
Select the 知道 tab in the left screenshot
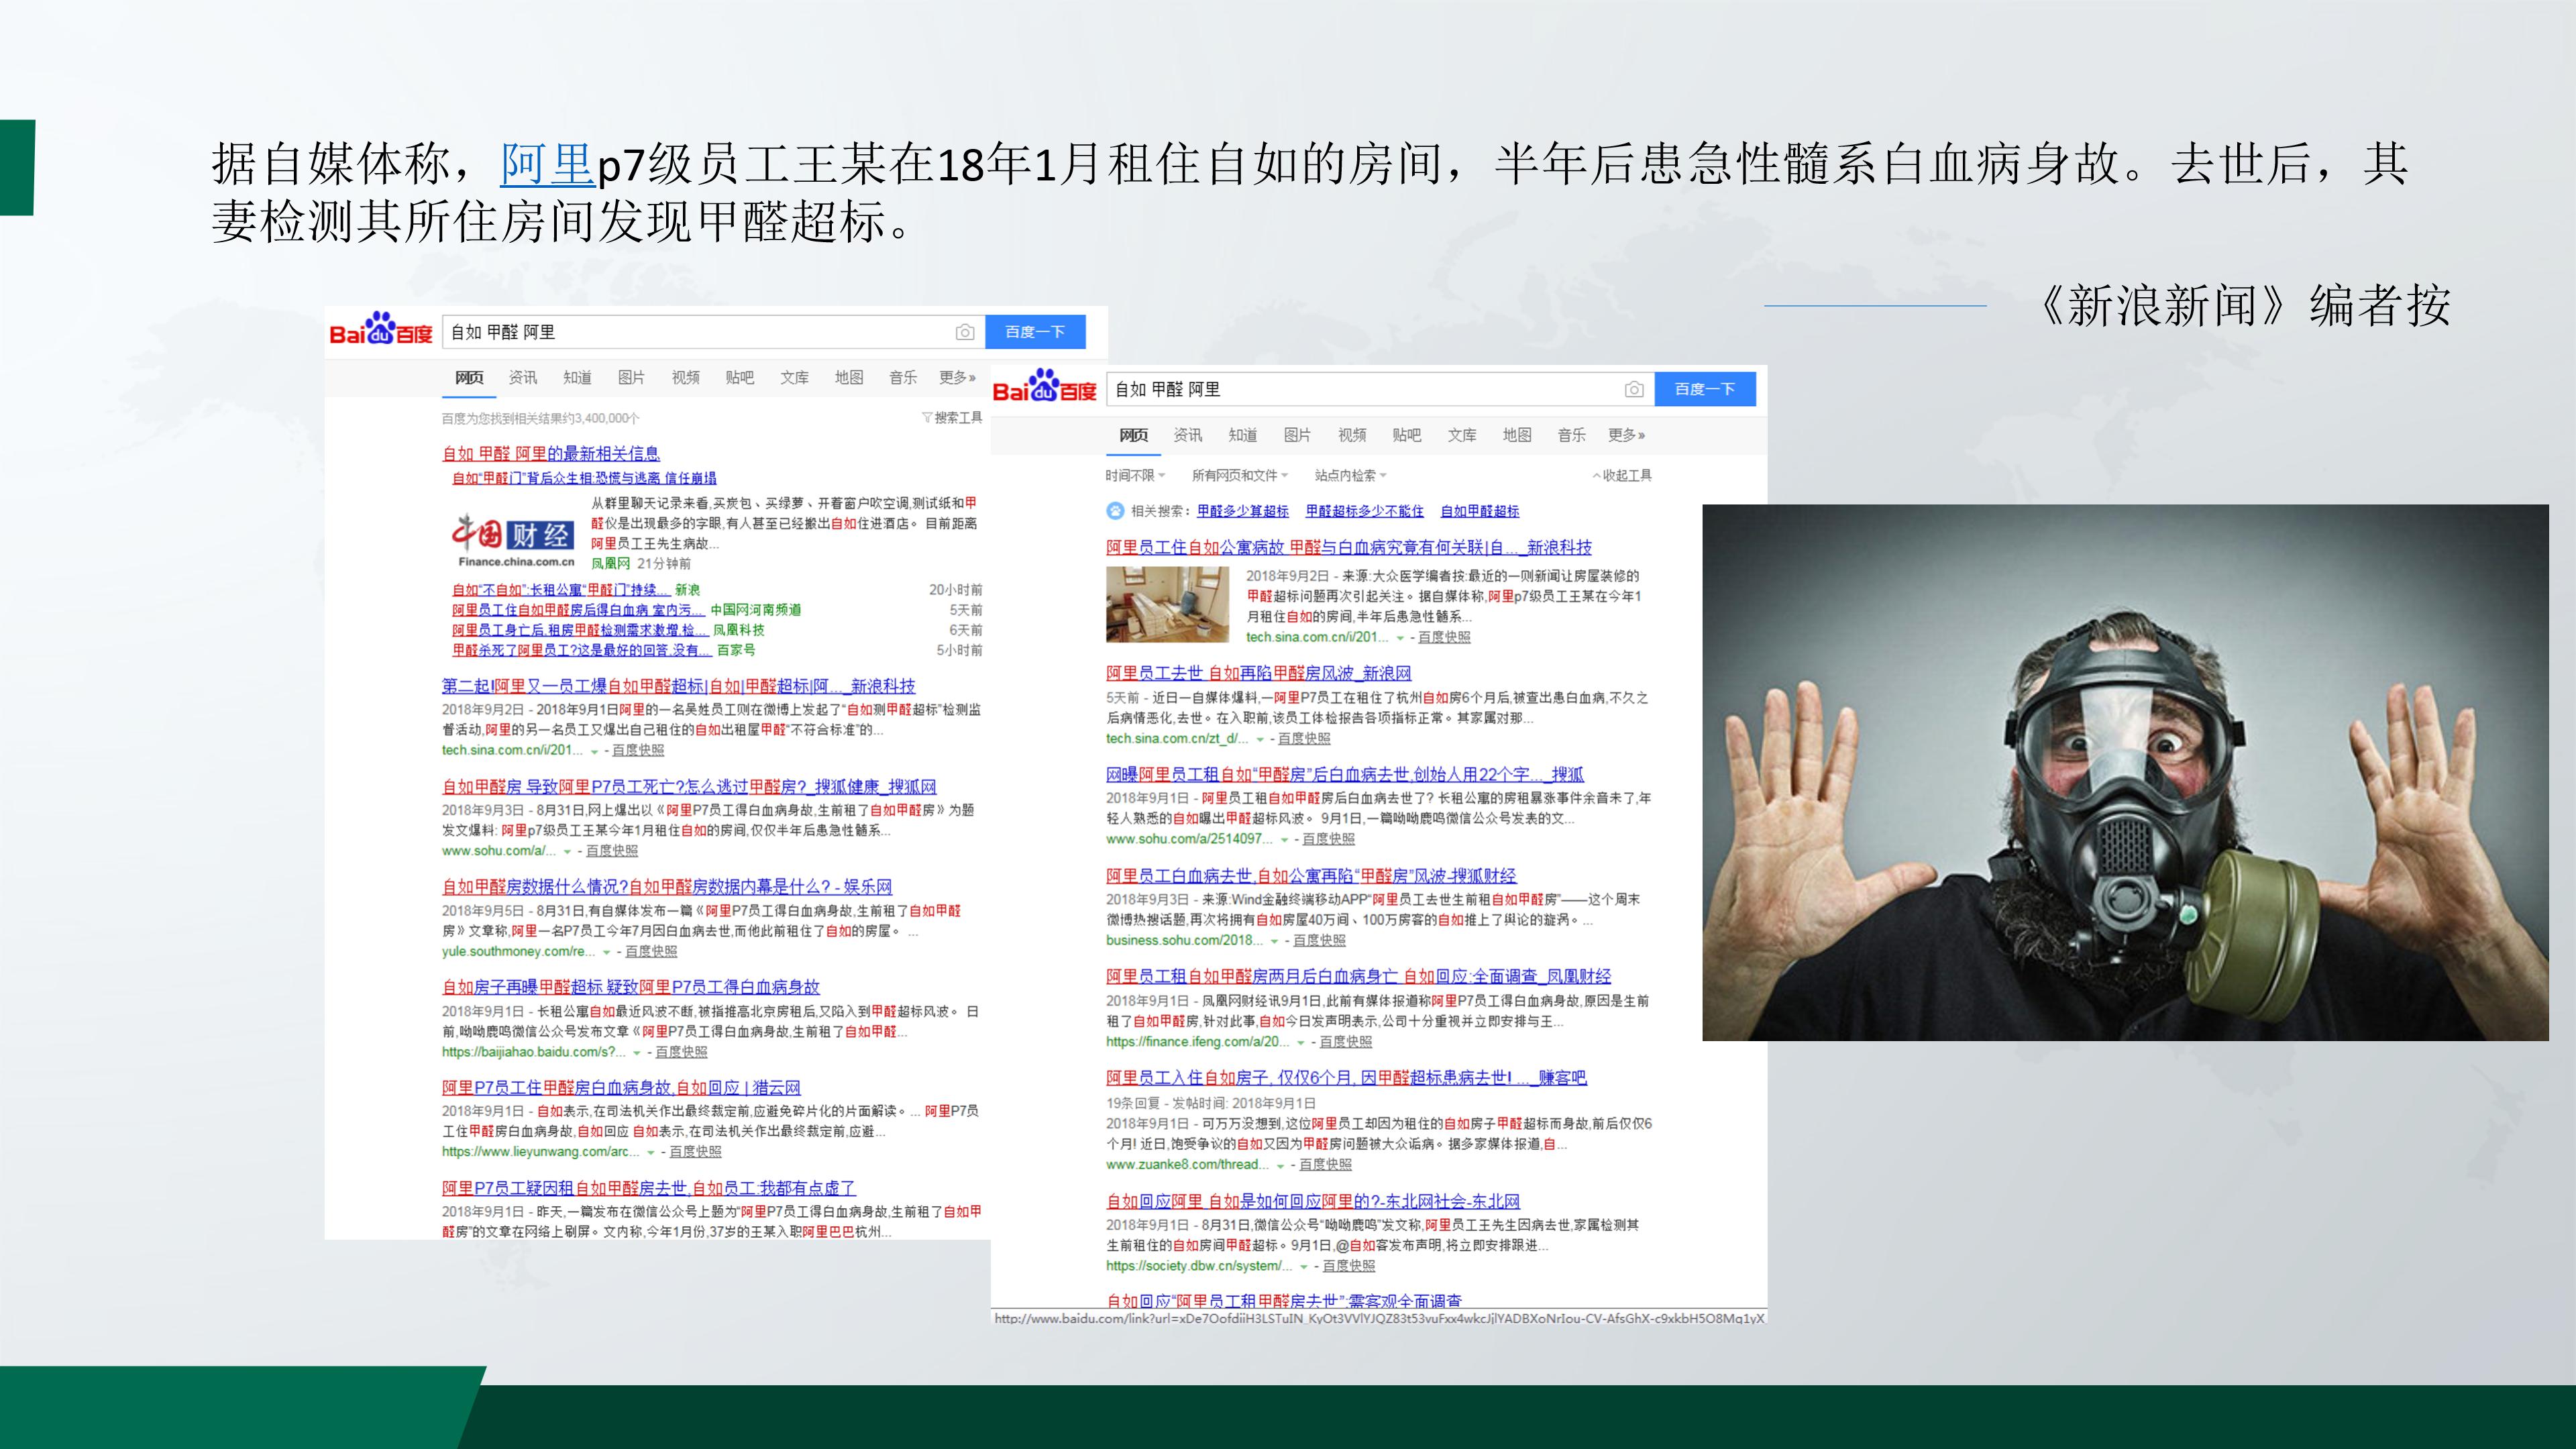[577, 377]
